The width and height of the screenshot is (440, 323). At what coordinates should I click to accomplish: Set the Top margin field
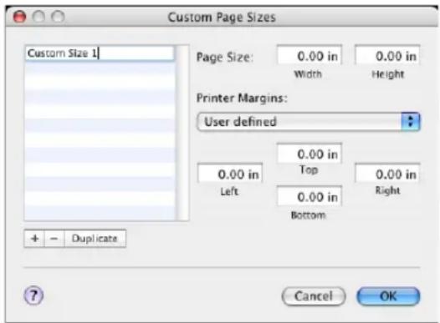310,154
